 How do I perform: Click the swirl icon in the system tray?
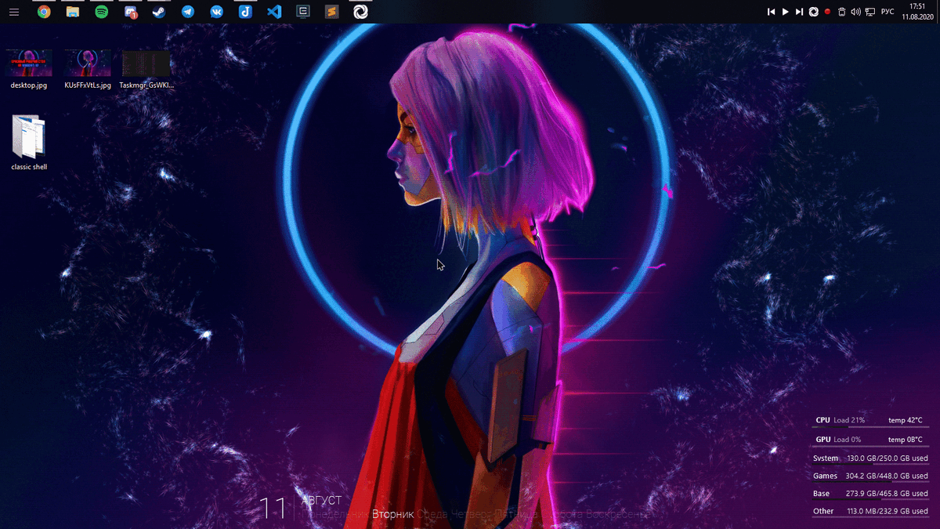814,12
